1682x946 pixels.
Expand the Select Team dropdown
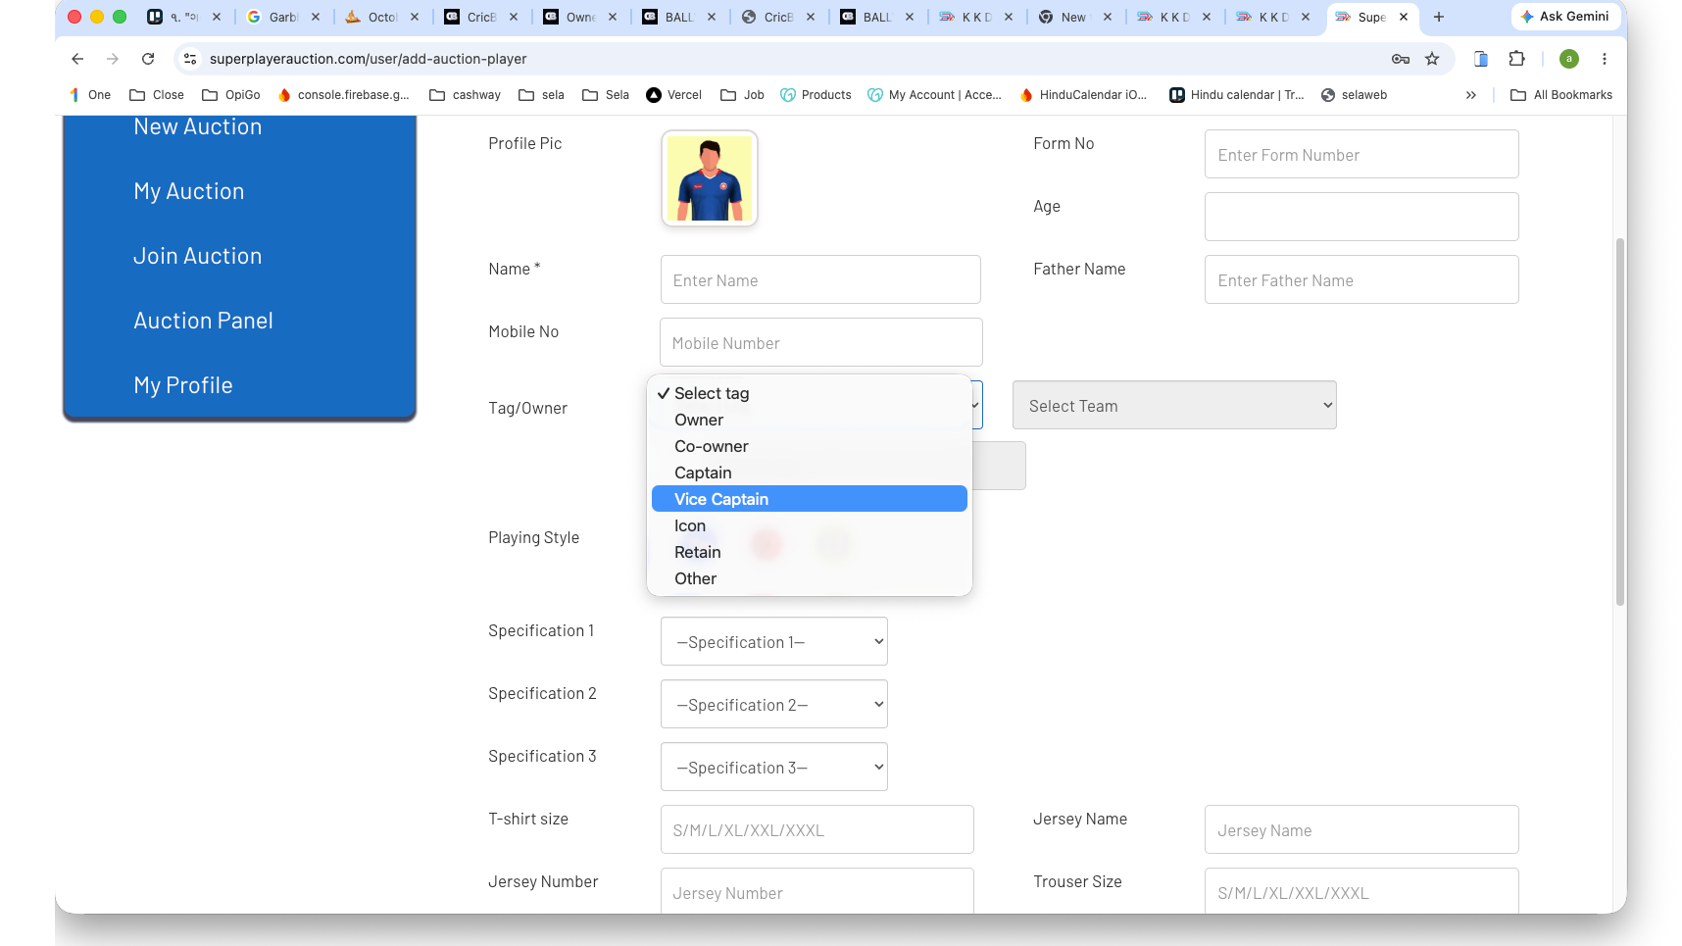1174,405
